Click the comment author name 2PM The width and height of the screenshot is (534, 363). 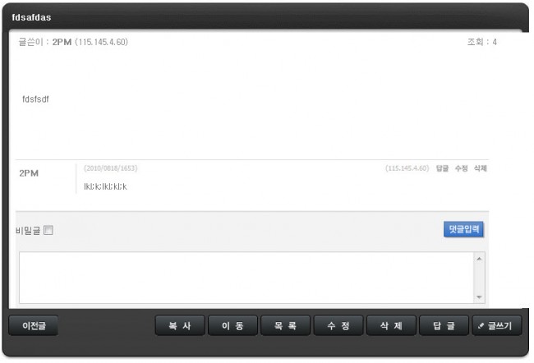29,173
